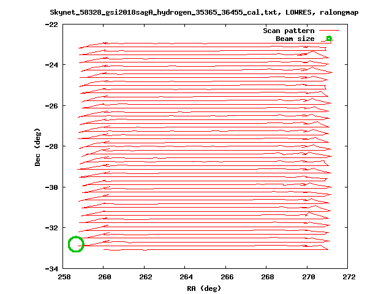Click the 'RA (deg)' x-axis label

point(204,288)
